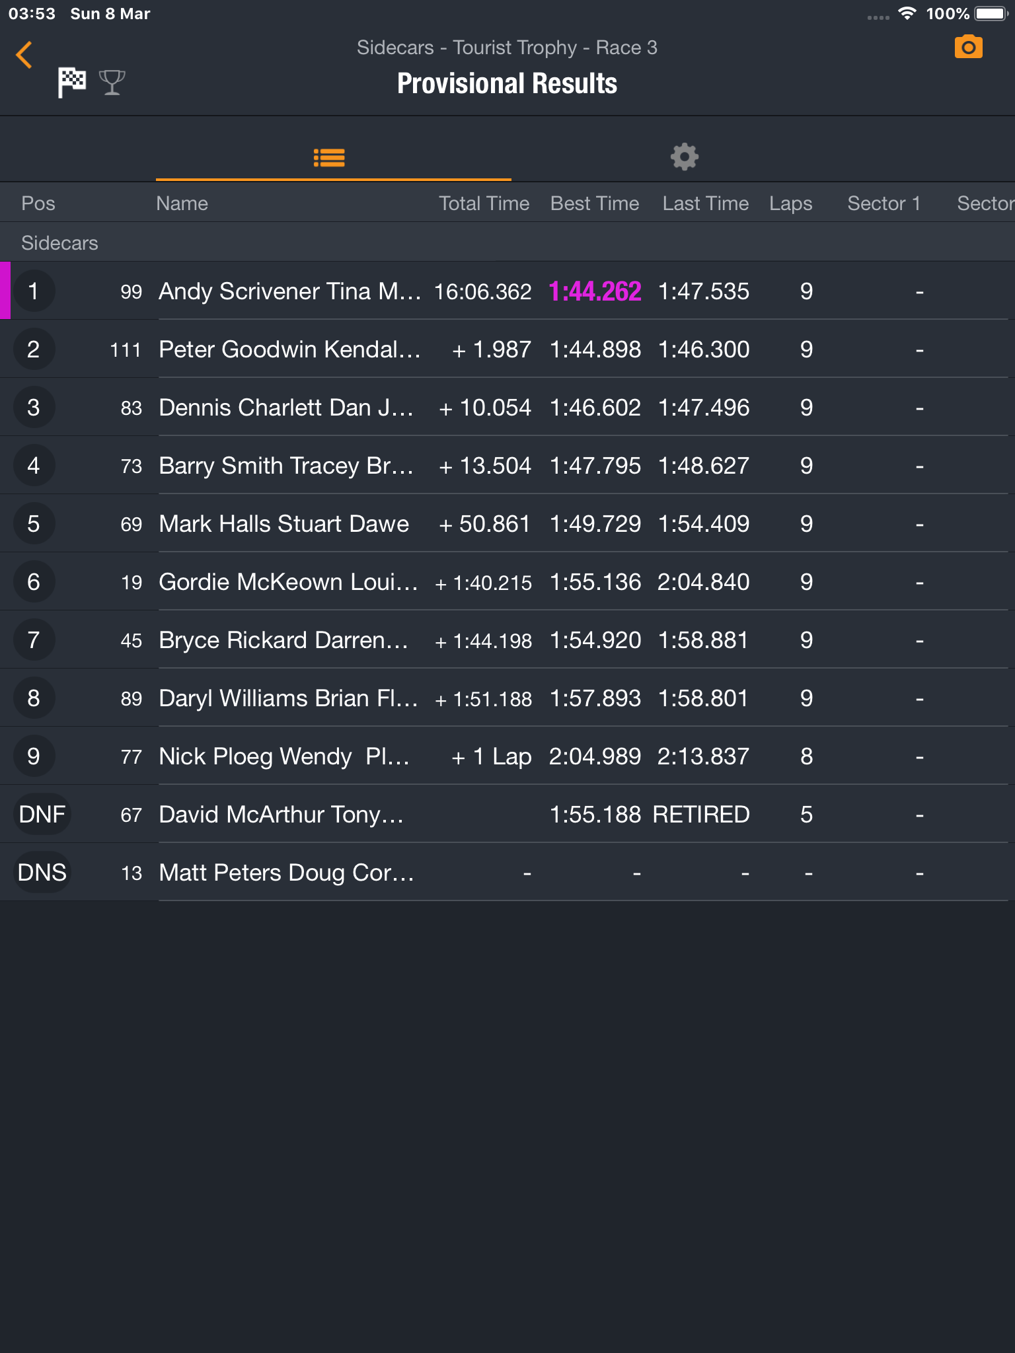Select Nick Ploeg's row, one lap down

pyautogui.click(x=507, y=756)
